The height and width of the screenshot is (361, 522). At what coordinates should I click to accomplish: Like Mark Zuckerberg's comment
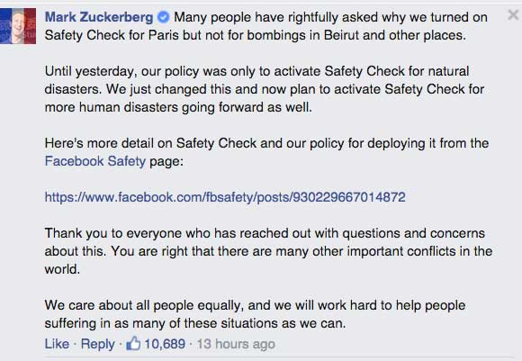pos(57,344)
